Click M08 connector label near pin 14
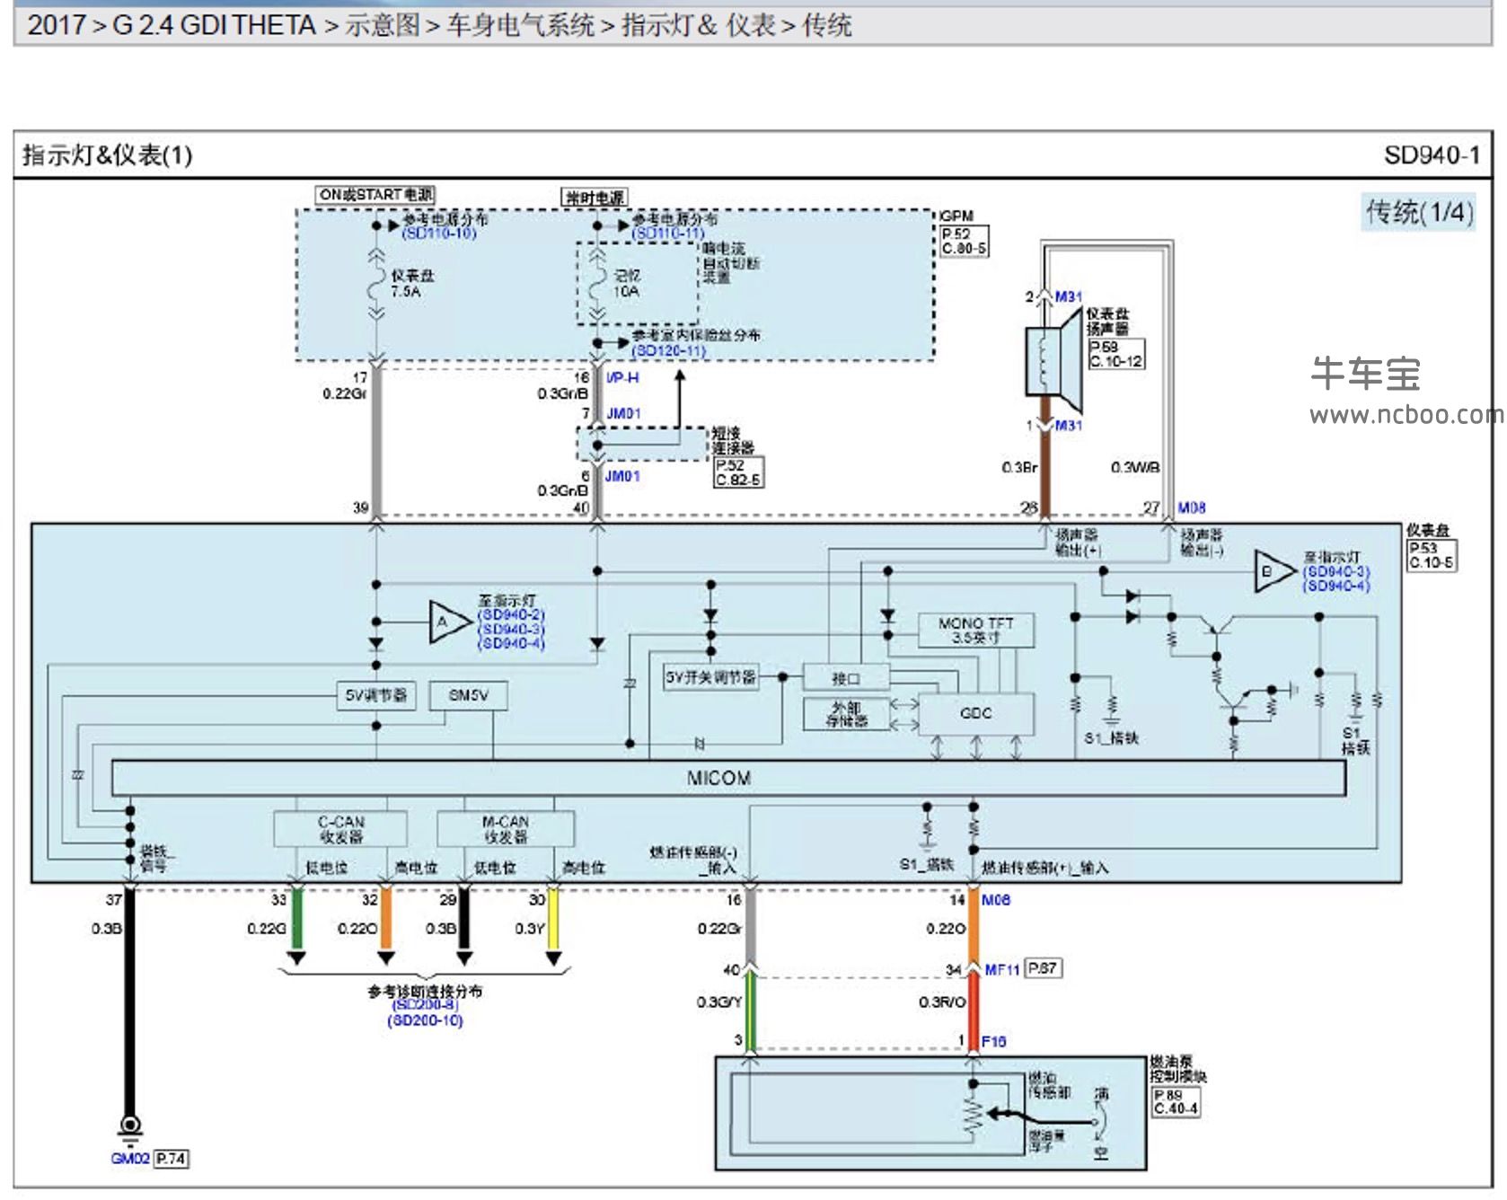This screenshot has height=1200, width=1507. [x=996, y=900]
